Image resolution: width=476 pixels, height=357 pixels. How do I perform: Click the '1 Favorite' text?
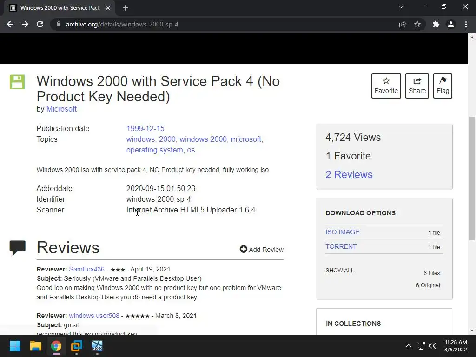click(x=348, y=156)
